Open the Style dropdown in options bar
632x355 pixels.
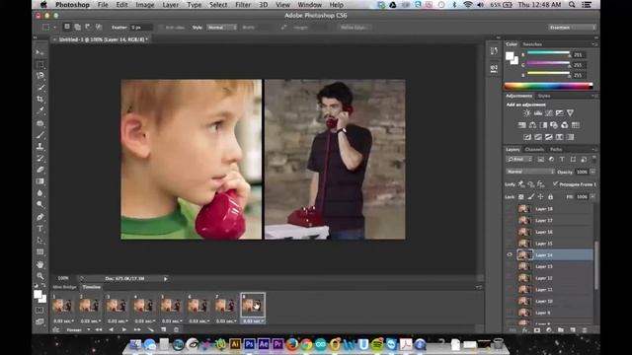tap(221, 28)
